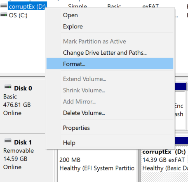
Task: Click the Disk 0 drive icon
Action: pyautogui.click(x=8, y=87)
